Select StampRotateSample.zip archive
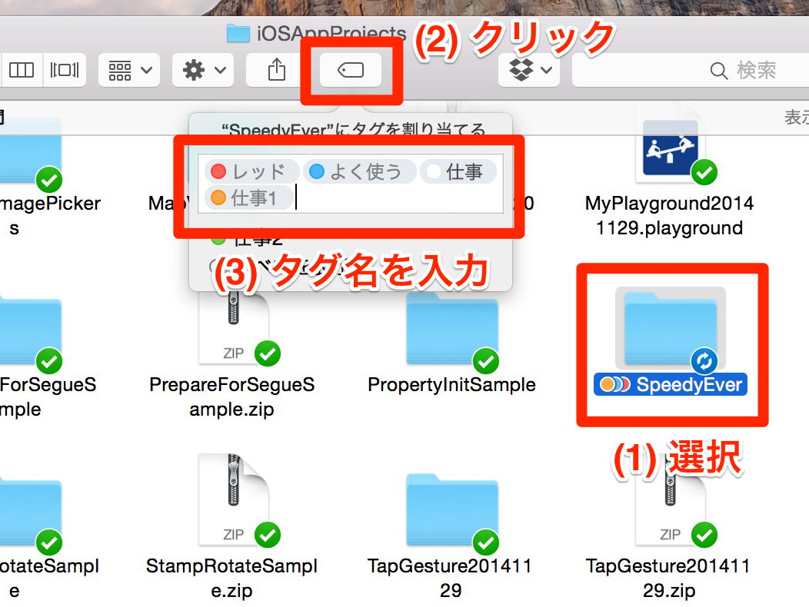This screenshot has width=809, height=607. click(232, 526)
